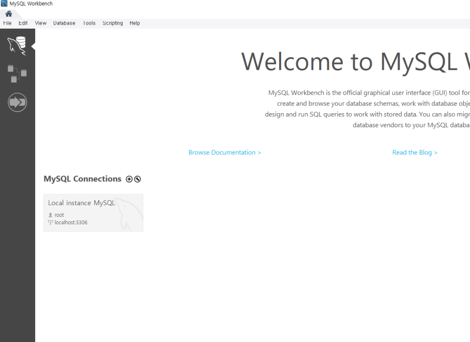Click the MySQL Connections heading
The height and width of the screenshot is (342, 470).
pos(82,179)
